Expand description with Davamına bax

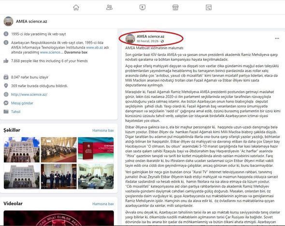coord(76,52)
